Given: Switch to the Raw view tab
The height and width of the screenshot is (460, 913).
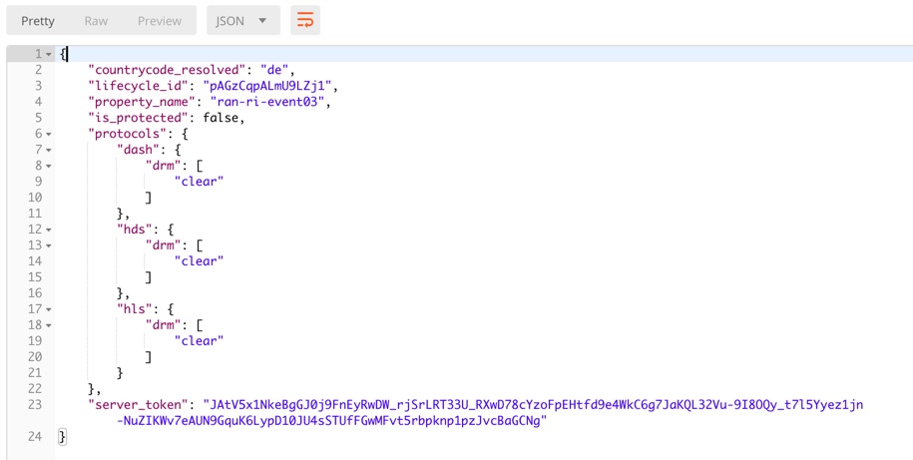Looking at the screenshot, I should (96, 21).
